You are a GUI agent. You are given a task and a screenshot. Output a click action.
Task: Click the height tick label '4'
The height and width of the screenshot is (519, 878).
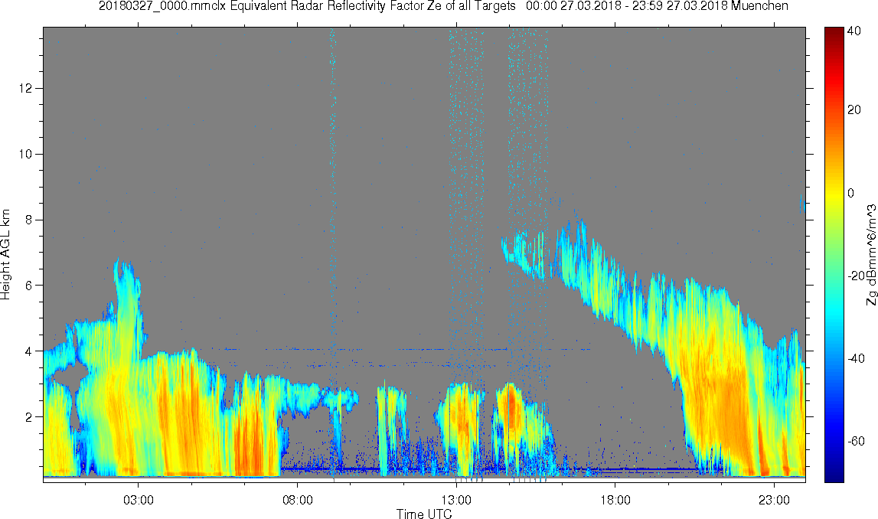click(28, 351)
